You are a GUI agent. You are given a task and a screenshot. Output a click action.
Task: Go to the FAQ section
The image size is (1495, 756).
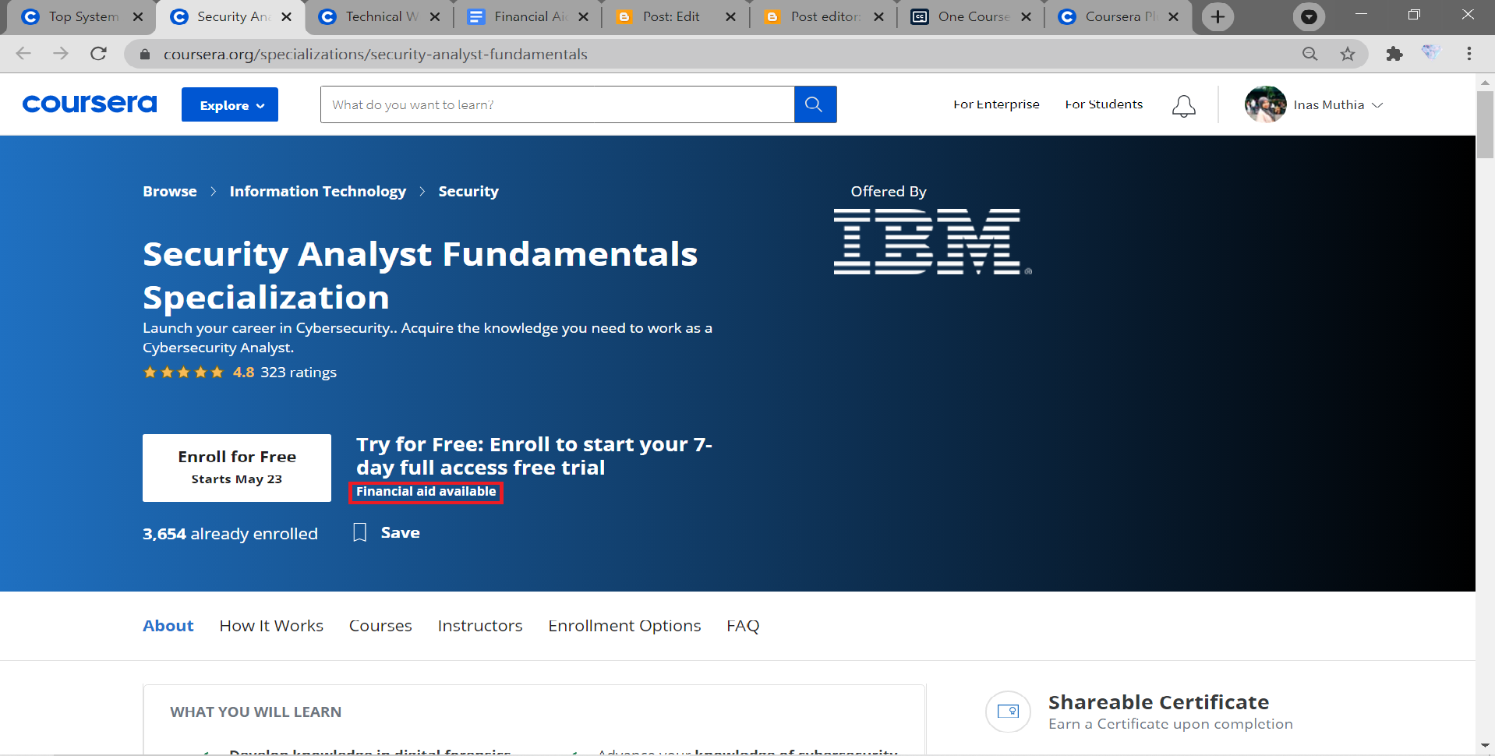point(743,626)
